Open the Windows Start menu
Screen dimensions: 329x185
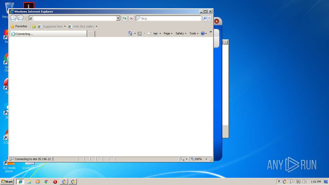click(7, 182)
